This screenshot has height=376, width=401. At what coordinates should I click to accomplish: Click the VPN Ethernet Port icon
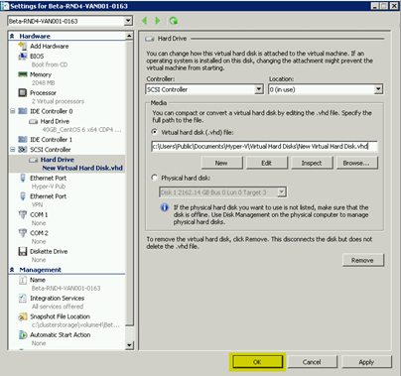(23, 196)
